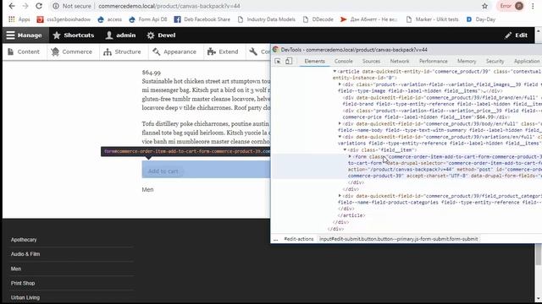Open Apothecary footer link
This screenshot has height=304, width=542.
(x=24, y=240)
